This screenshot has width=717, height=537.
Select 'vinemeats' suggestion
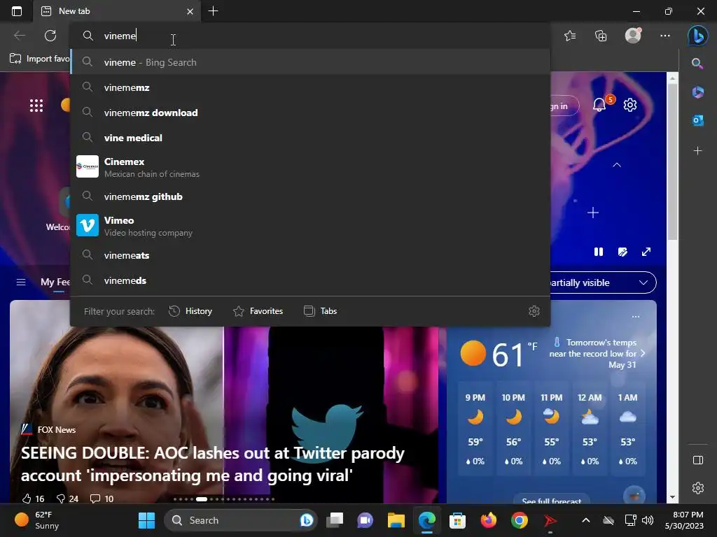(x=310, y=255)
